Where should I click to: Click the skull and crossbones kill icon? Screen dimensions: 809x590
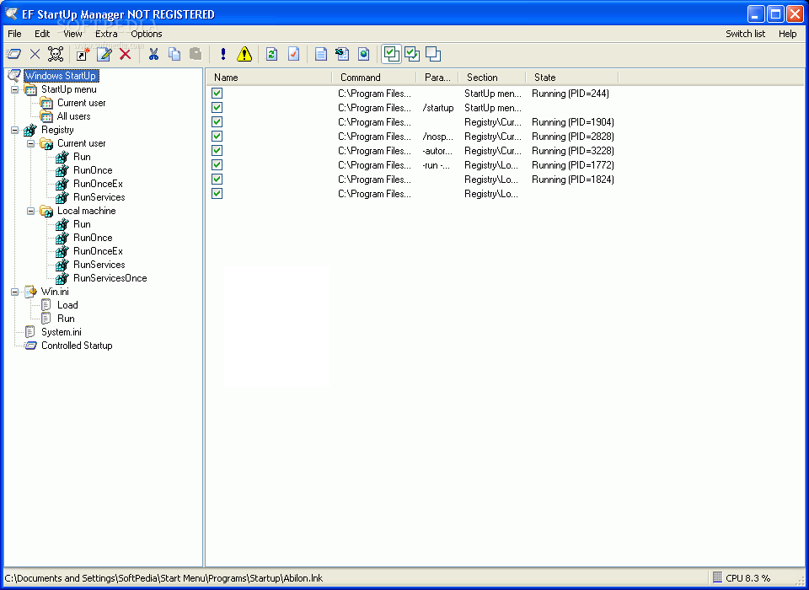tap(56, 54)
